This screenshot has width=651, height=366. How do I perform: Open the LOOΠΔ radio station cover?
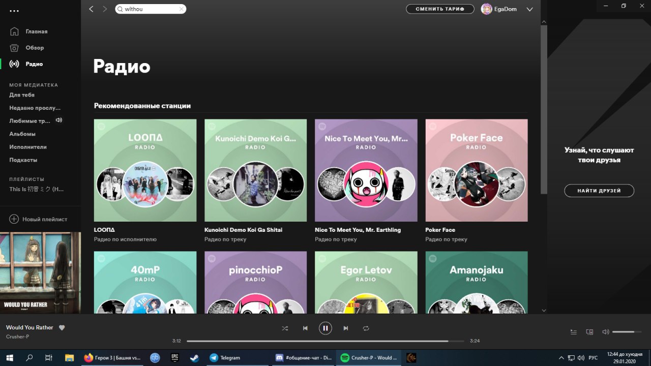pyautogui.click(x=145, y=170)
